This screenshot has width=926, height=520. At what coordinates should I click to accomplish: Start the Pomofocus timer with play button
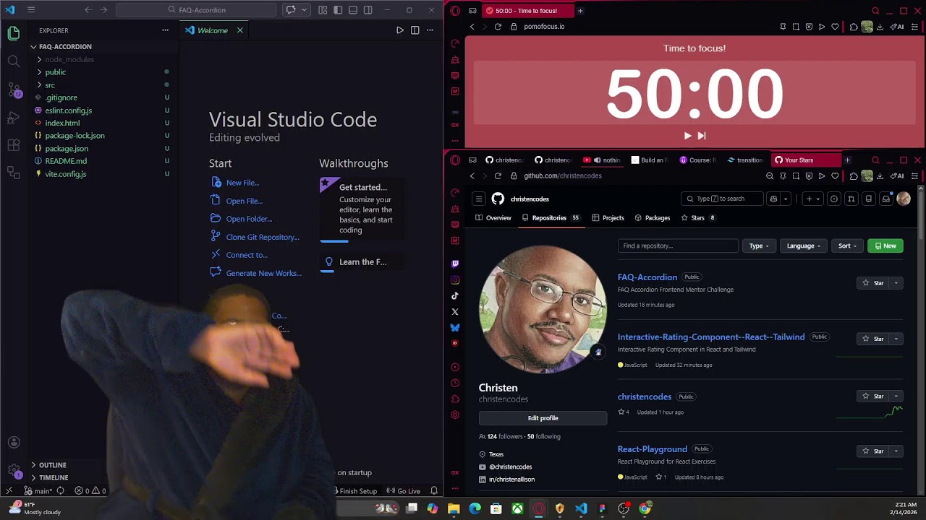(687, 136)
